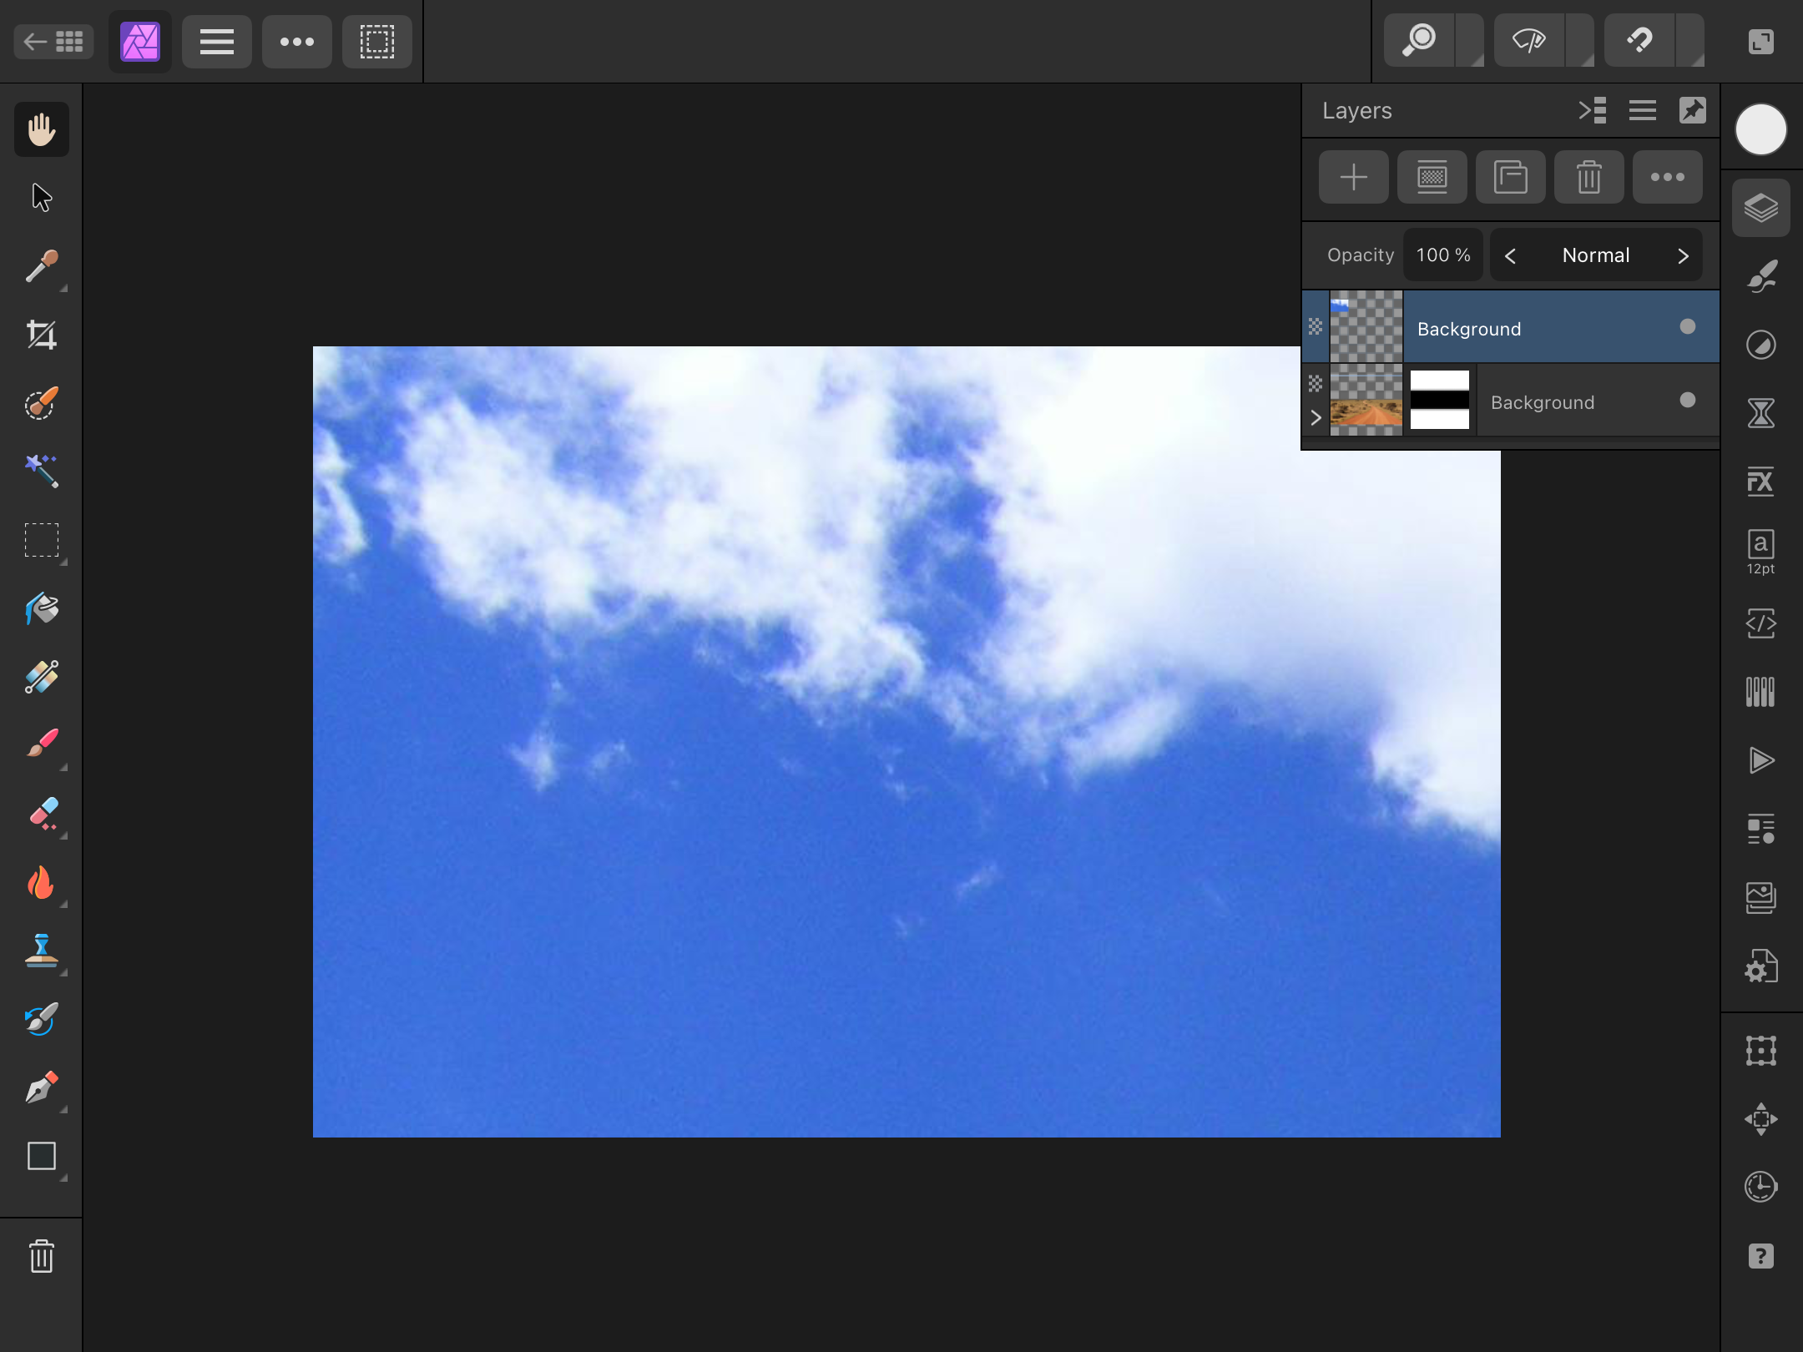Select the Clone stamp tool
Screen dimensions: 1803x1352
pyautogui.click(x=42, y=951)
